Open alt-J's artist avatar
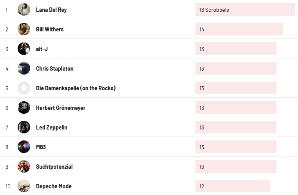Viewport: 298px width, 195px height. tap(24, 49)
